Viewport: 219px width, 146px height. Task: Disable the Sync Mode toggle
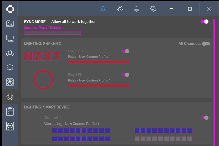pyautogui.click(x=204, y=22)
